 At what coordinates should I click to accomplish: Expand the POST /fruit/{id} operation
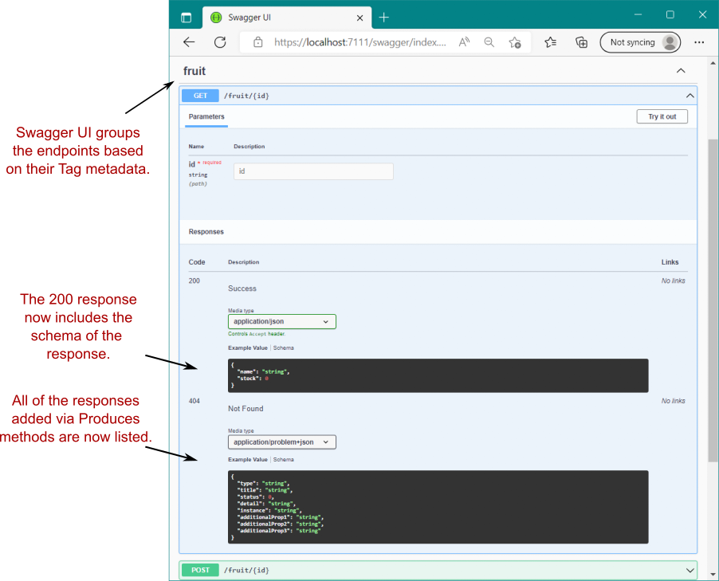pyautogui.click(x=690, y=570)
